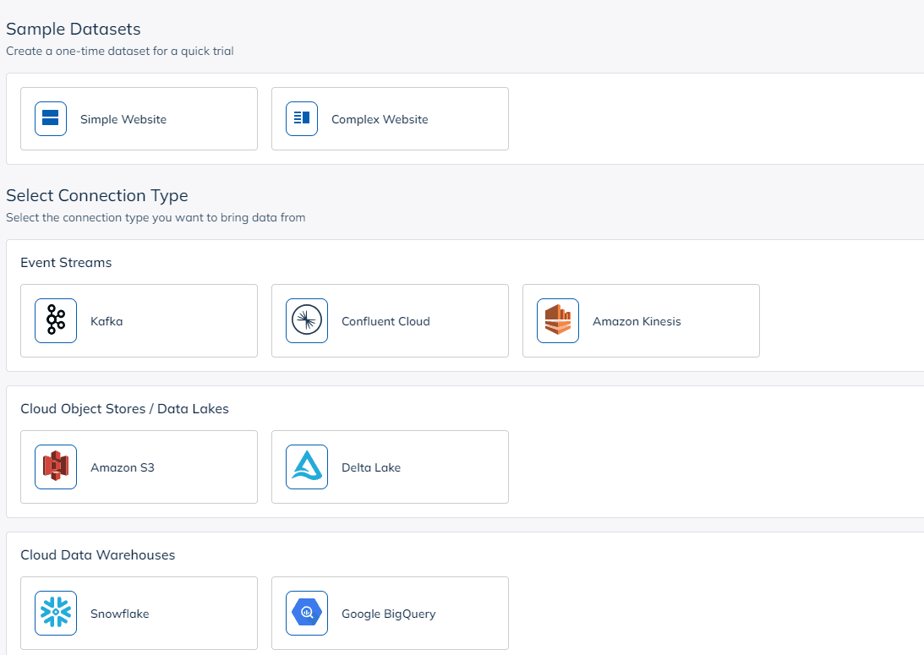
Task: Create a Simple Website sample dataset
Action: pos(139,118)
